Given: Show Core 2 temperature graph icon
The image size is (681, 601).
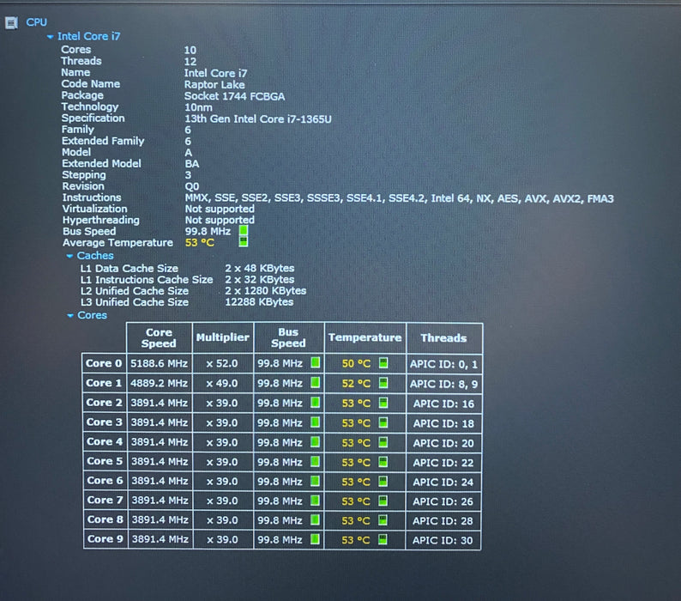Looking at the screenshot, I should (x=383, y=403).
